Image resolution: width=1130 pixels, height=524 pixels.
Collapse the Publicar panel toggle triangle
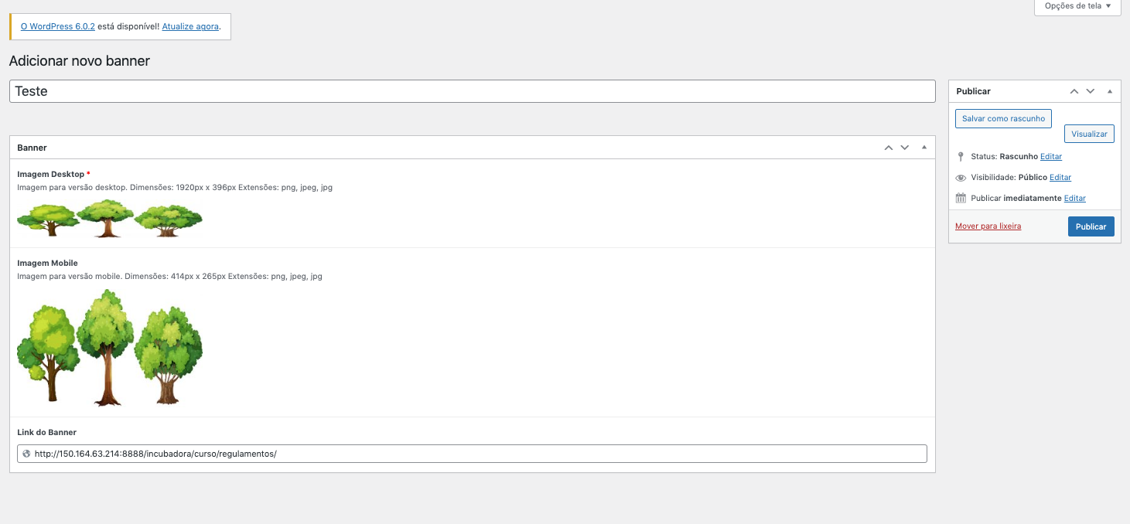(x=1110, y=91)
